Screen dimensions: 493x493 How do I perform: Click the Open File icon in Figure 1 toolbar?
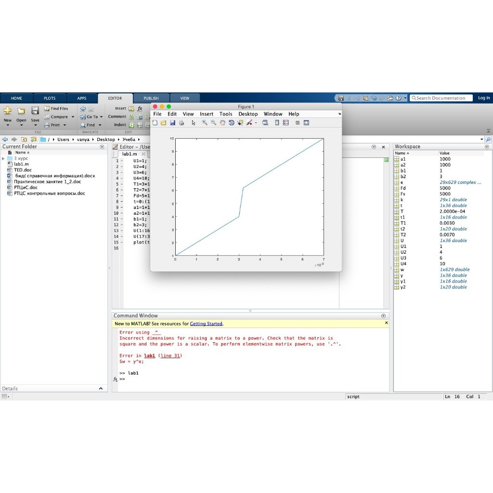coord(164,123)
